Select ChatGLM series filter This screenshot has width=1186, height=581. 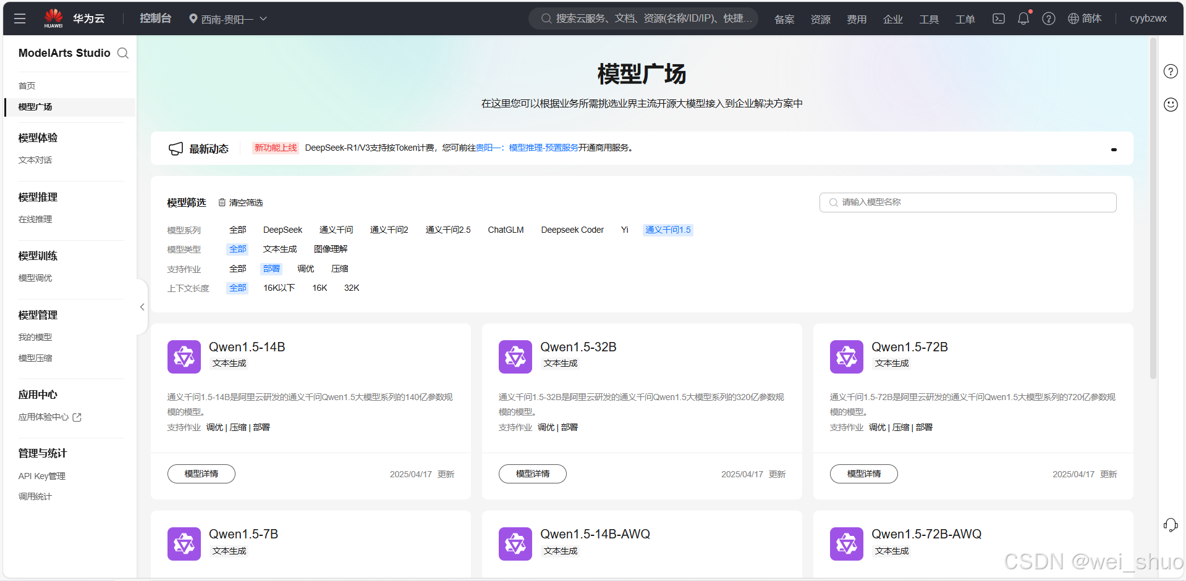click(506, 230)
